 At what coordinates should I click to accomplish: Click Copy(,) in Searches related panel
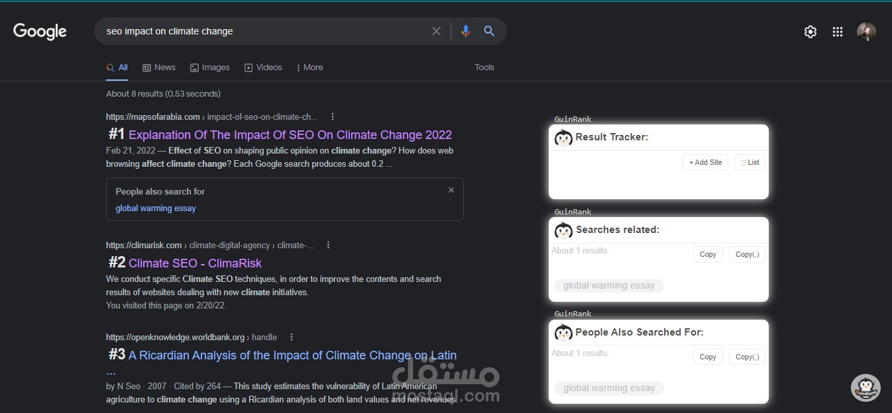[x=747, y=254]
